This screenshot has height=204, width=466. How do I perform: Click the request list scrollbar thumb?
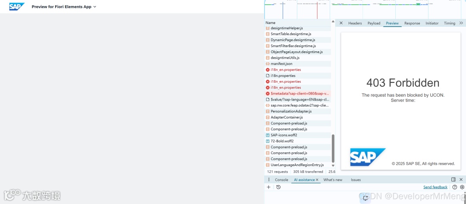click(x=333, y=148)
